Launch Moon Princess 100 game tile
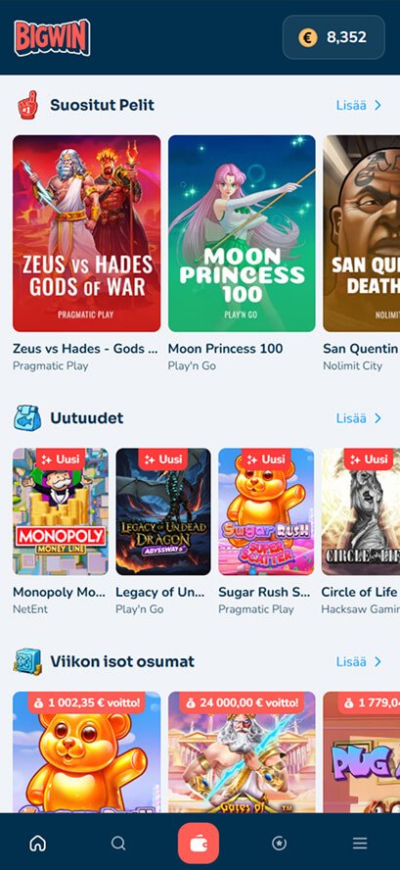This screenshot has height=870, width=400. pyautogui.click(x=242, y=233)
